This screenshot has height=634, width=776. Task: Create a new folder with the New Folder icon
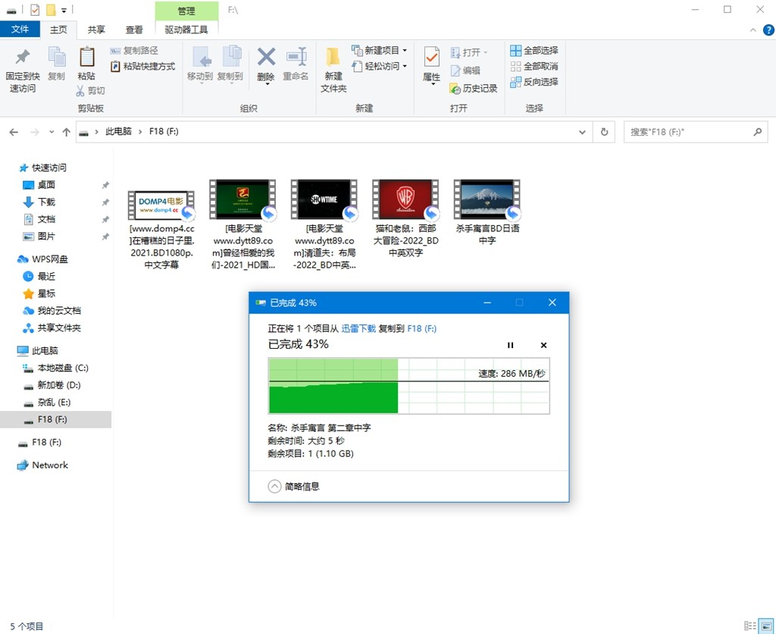(333, 67)
